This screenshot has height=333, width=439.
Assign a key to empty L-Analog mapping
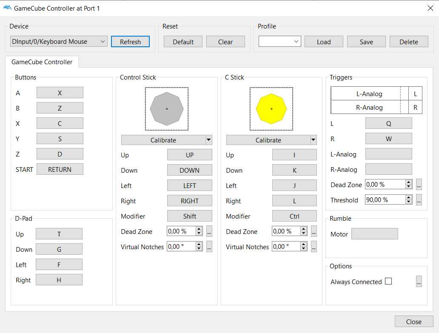pyautogui.click(x=389, y=154)
